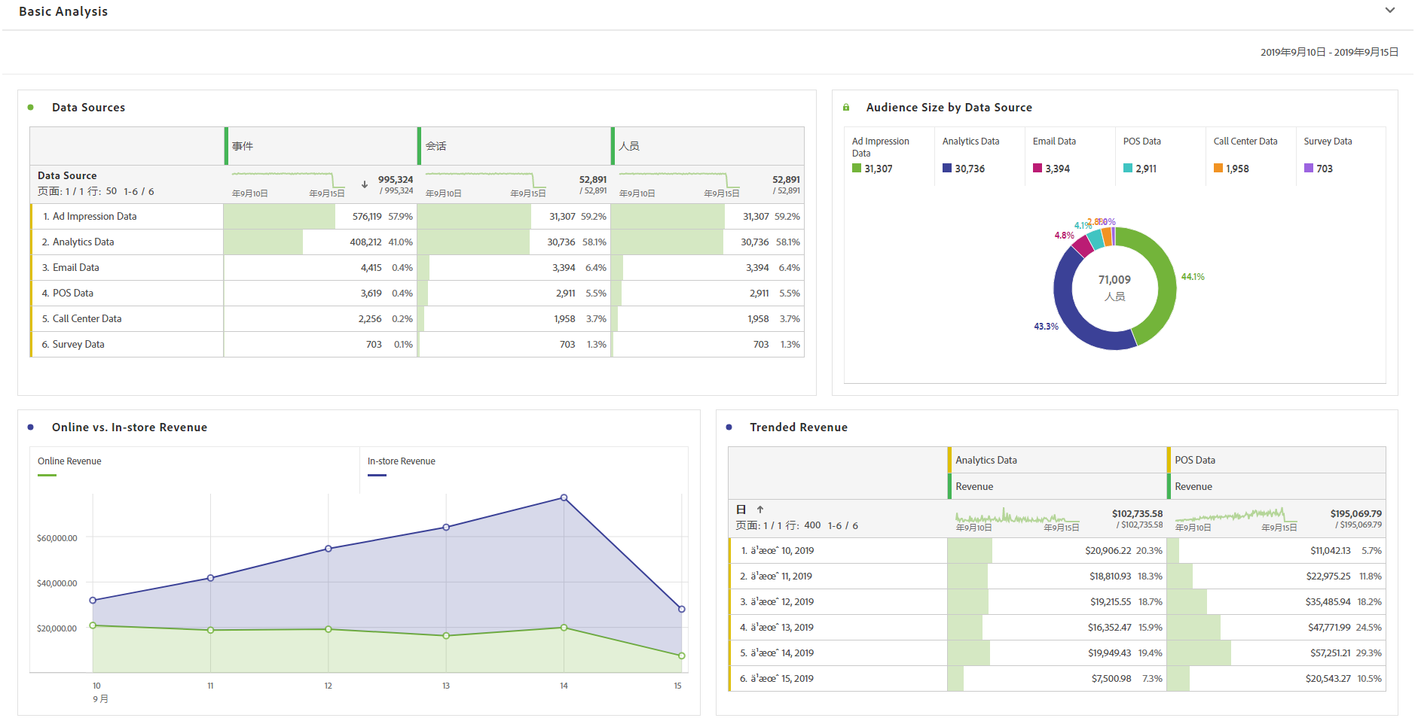The image size is (1418, 721).
Task: Toggle Ad Impression Data legend entry
Action: (881, 147)
